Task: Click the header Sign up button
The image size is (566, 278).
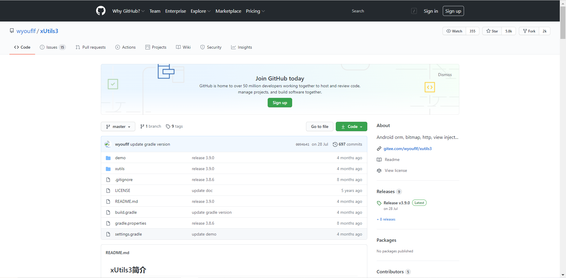Action: 453,11
